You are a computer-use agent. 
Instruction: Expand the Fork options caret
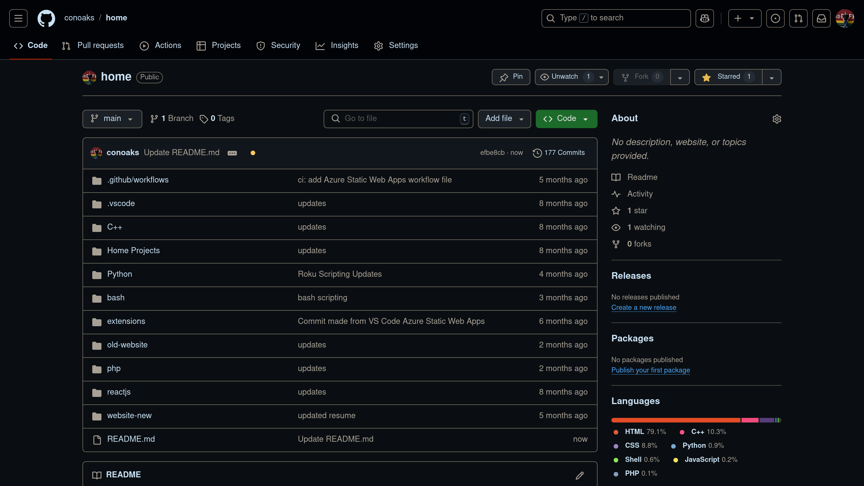pos(680,77)
